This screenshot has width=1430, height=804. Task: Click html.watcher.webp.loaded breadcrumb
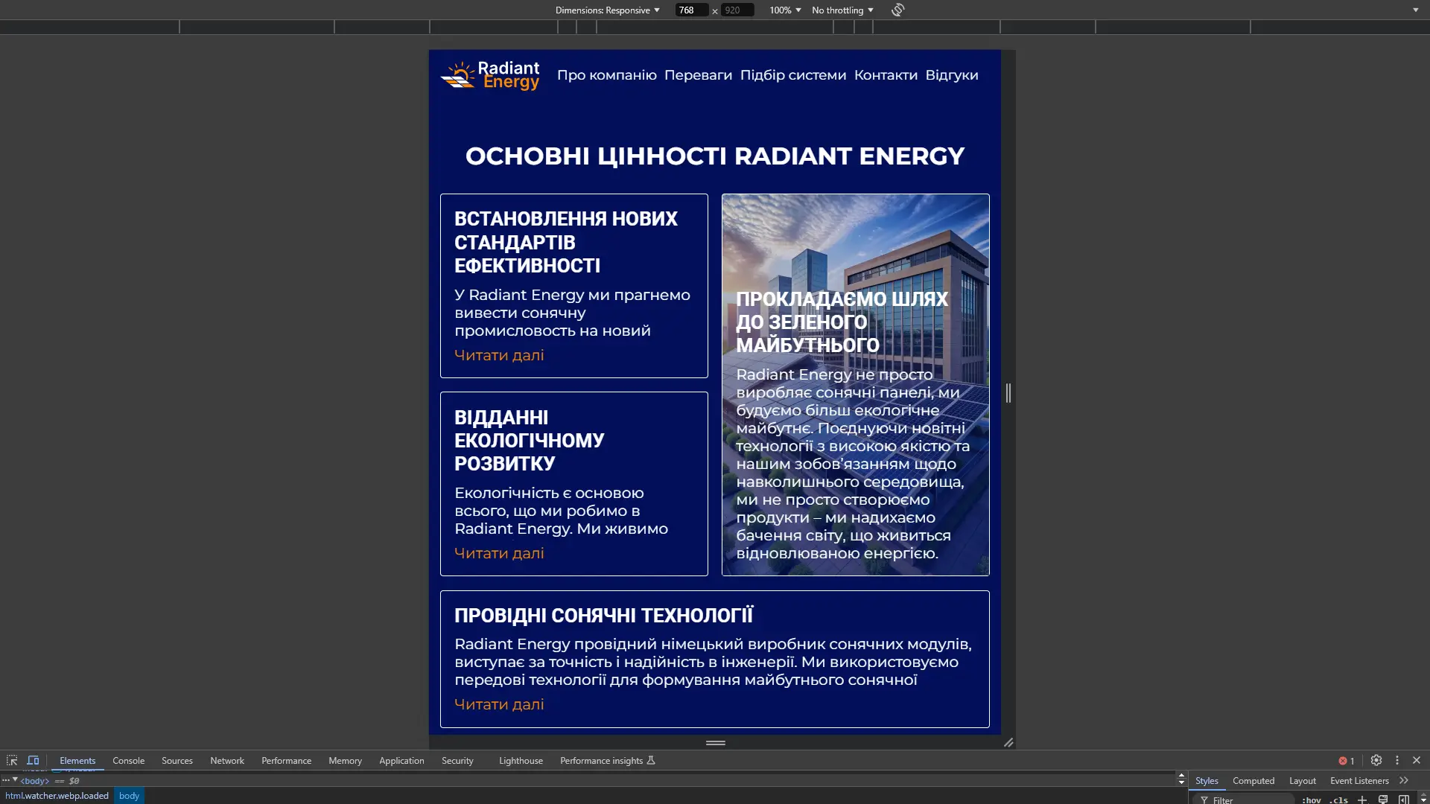click(57, 796)
